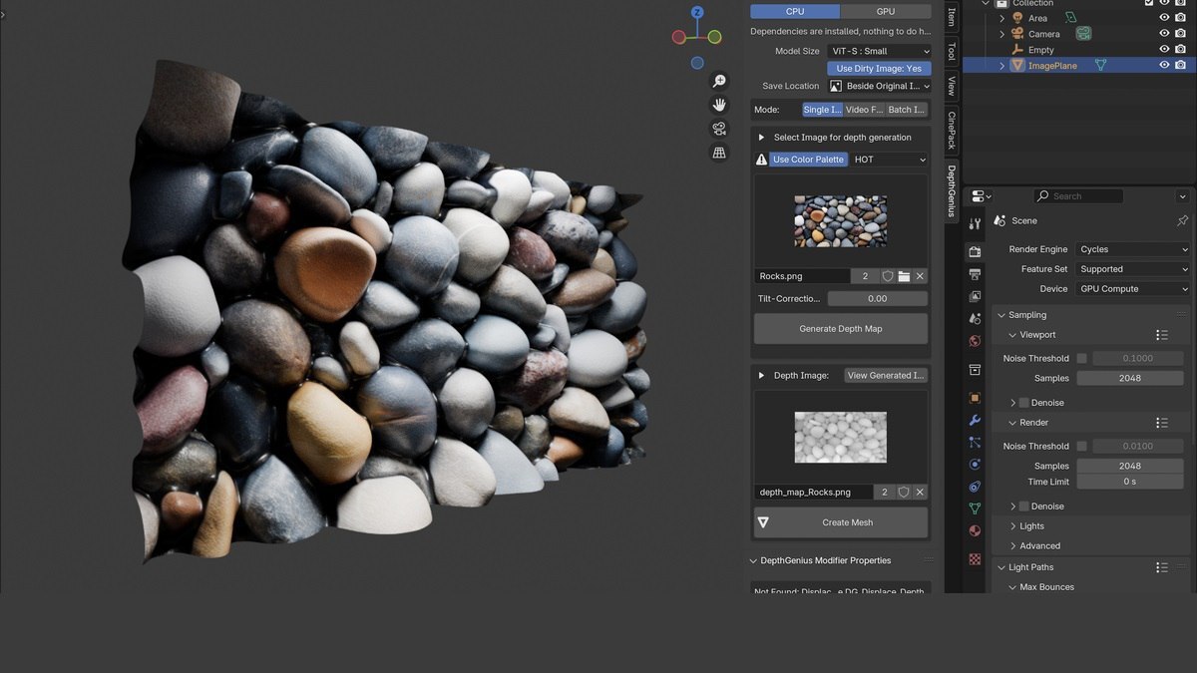Switch perspective/orthographic with the grid icon

click(718, 153)
